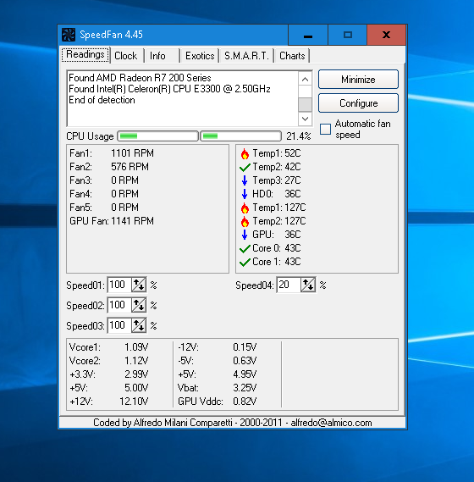The height and width of the screenshot is (482, 474).
Task: Click the Speed03 value field
Action: pyautogui.click(x=120, y=325)
